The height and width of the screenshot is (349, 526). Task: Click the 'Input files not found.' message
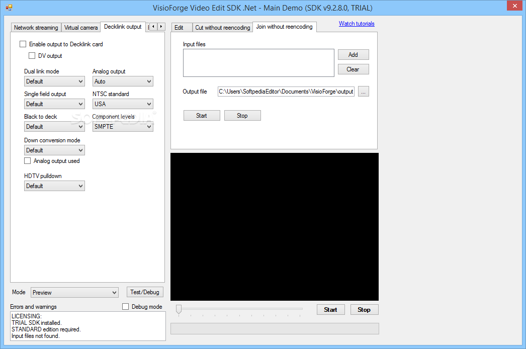pos(36,336)
